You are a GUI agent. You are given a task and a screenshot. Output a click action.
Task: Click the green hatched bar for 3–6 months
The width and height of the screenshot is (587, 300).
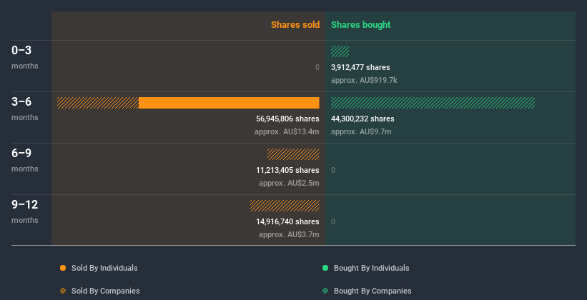[433, 103]
